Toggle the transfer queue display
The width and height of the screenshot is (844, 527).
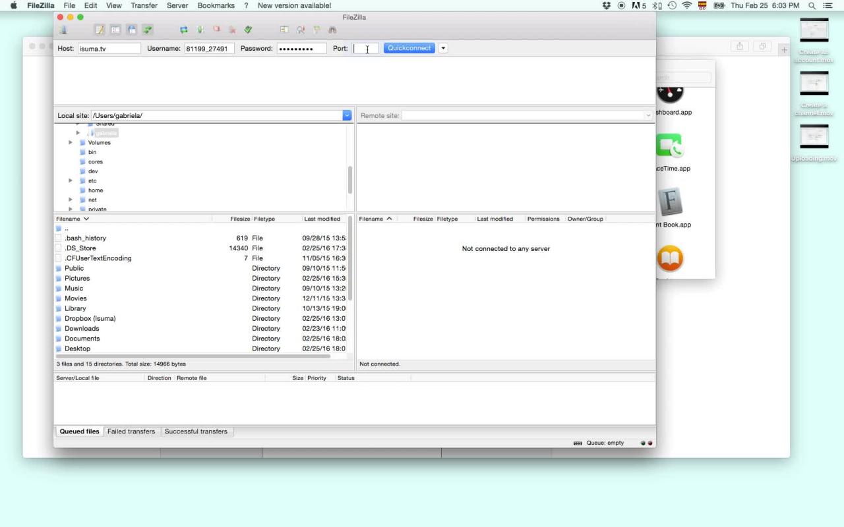(x=148, y=30)
